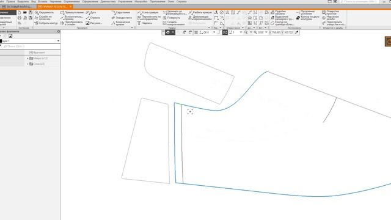Select Переместить по координатам tool
The width and height of the screenshot is (391, 220).
pos(149,18)
